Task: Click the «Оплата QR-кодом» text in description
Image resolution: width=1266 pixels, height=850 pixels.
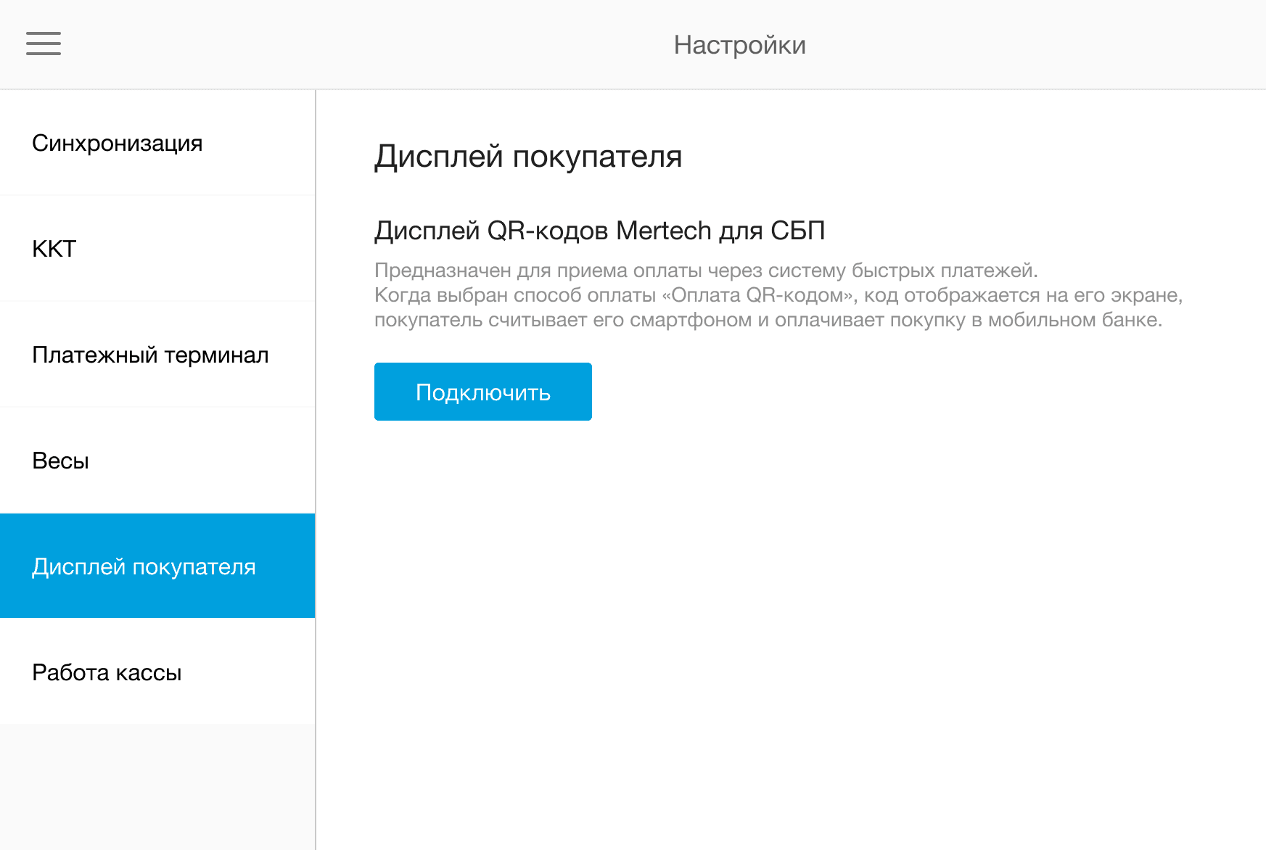Action: [x=757, y=295]
